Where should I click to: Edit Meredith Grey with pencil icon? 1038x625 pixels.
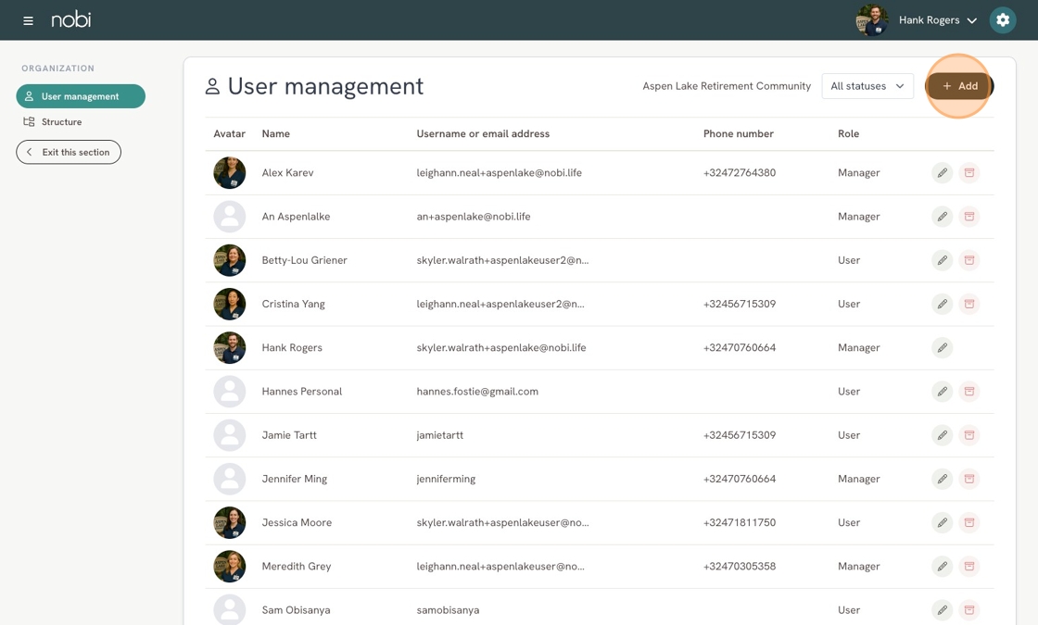pyautogui.click(x=942, y=566)
